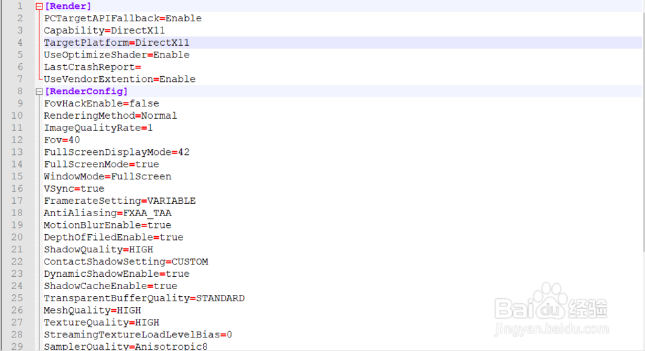Click the ShadowQuality=HIGH line
This screenshot has height=351, width=645.
99,249
